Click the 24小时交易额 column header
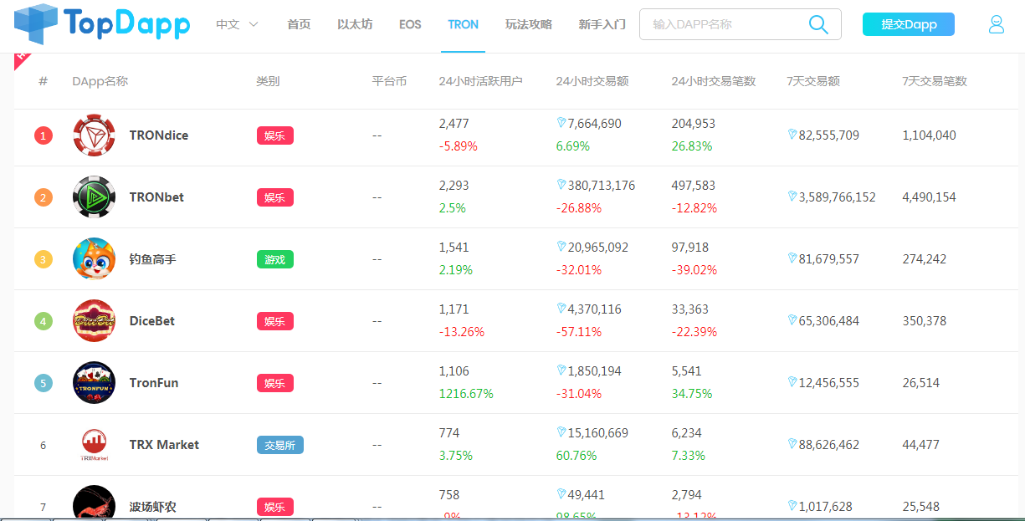The height and width of the screenshot is (521, 1025). pos(592,81)
